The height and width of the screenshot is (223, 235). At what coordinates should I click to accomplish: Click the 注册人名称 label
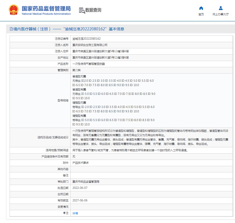tap(62, 45)
